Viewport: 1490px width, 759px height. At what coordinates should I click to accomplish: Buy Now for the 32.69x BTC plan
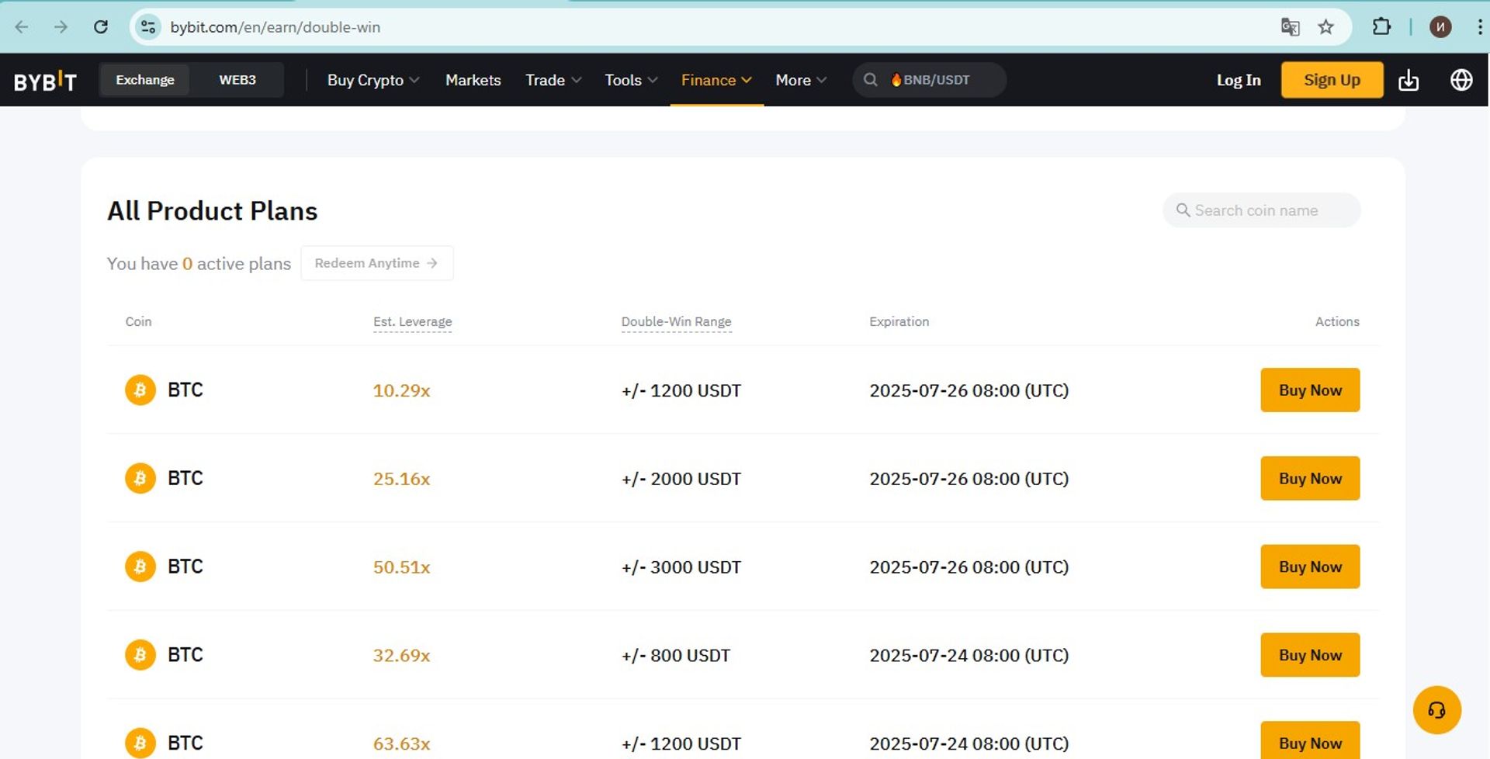[1310, 655]
